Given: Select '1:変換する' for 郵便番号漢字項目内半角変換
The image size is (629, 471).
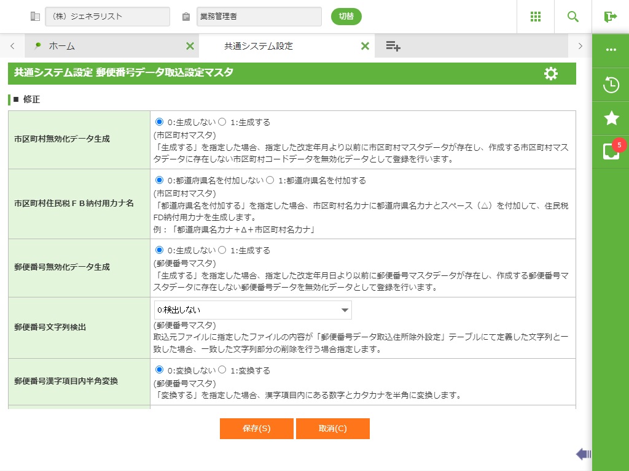Looking at the screenshot, I should pyautogui.click(x=222, y=370).
